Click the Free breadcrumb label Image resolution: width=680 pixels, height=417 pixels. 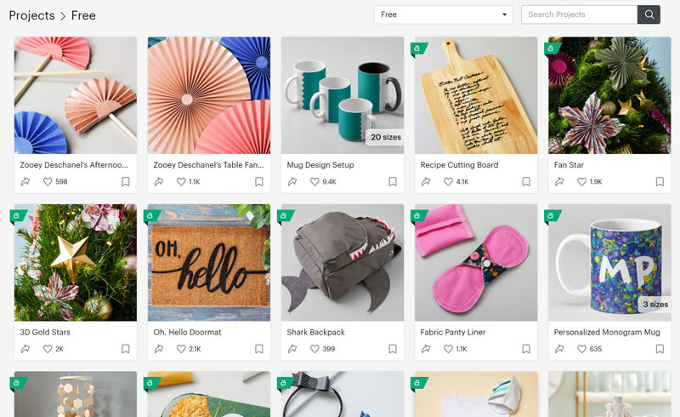pos(83,15)
